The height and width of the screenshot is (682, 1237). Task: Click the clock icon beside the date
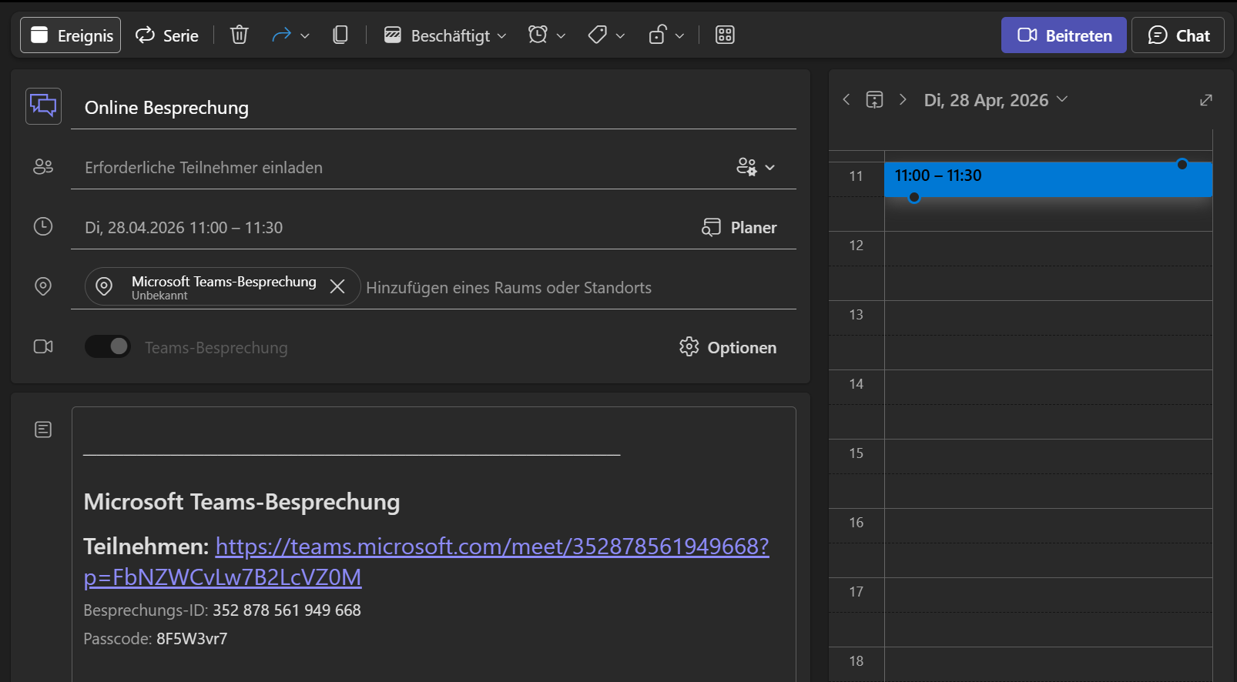43,226
